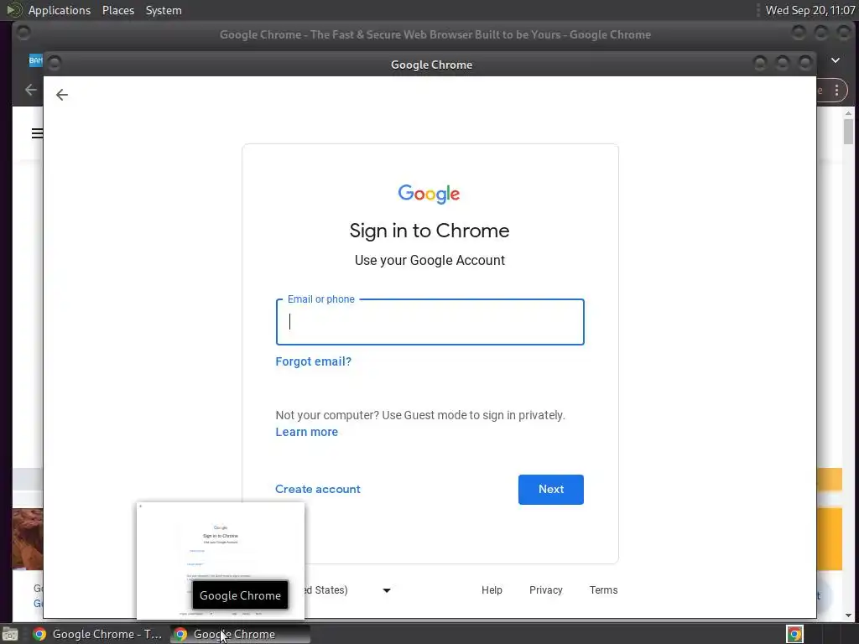Switch to the Google Chrome - T... taskbar window
The width and height of the screenshot is (859, 644).
click(x=97, y=634)
